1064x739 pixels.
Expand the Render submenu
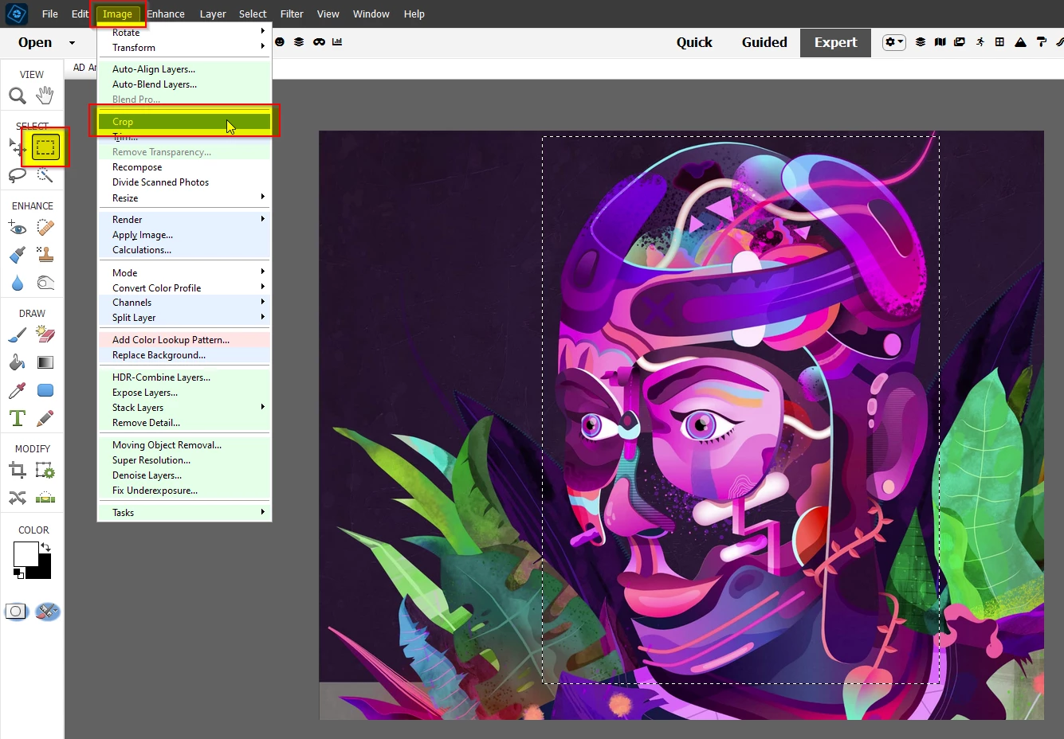[x=184, y=220]
